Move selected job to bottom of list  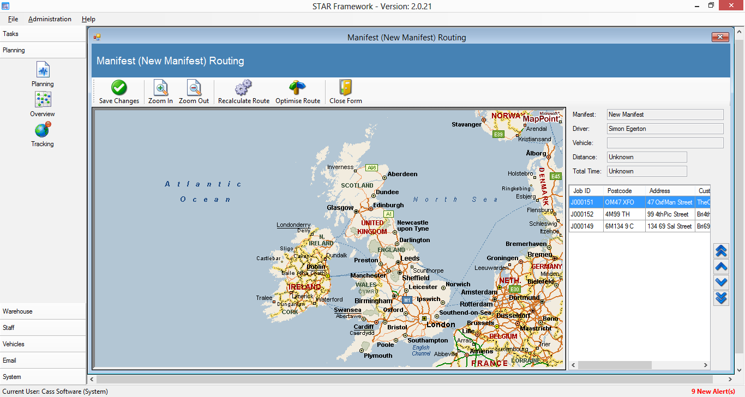pos(721,298)
